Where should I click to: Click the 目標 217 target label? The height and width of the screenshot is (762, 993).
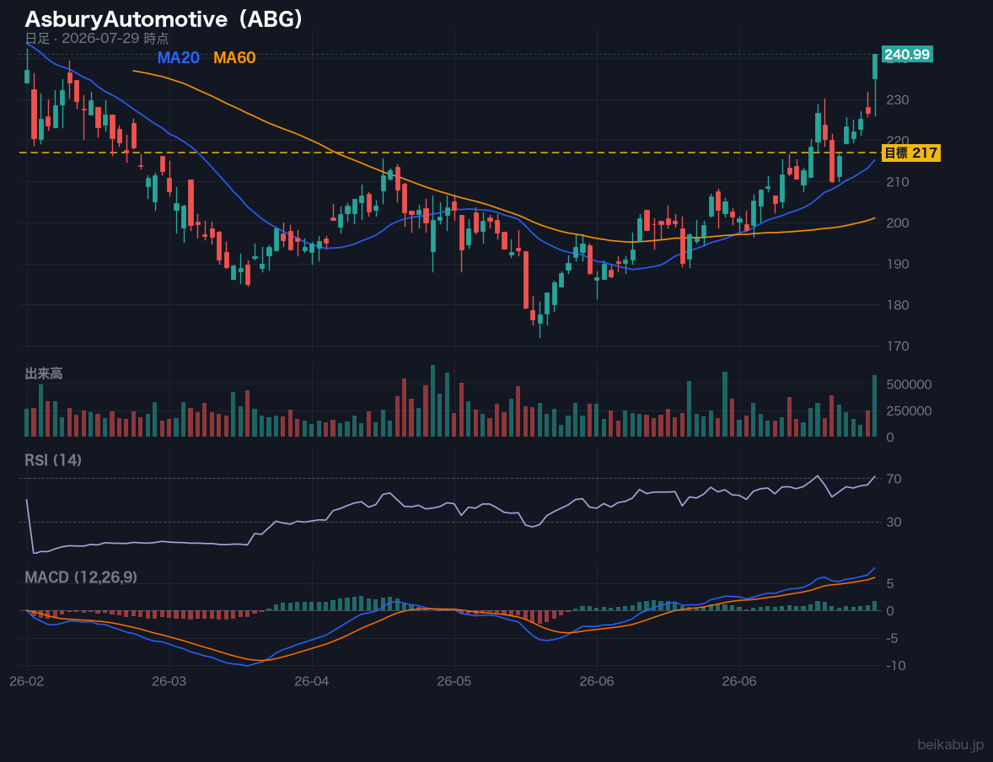pyautogui.click(x=910, y=153)
